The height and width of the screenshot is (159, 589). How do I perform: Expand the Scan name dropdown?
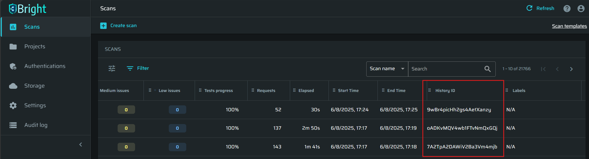tap(387, 69)
